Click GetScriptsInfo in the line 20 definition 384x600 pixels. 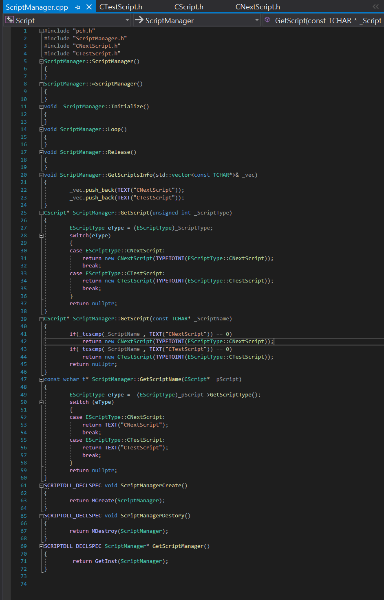click(130, 175)
